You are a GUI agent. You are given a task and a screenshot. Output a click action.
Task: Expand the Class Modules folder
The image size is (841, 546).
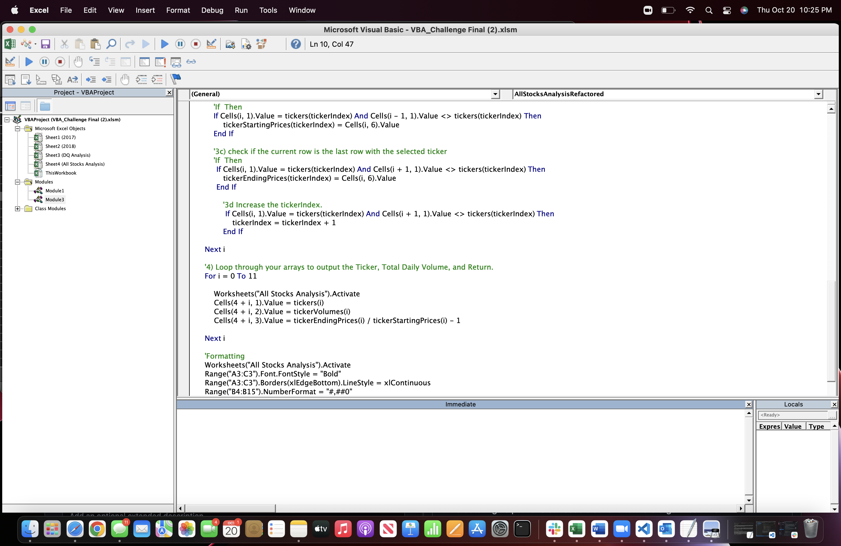click(x=17, y=209)
